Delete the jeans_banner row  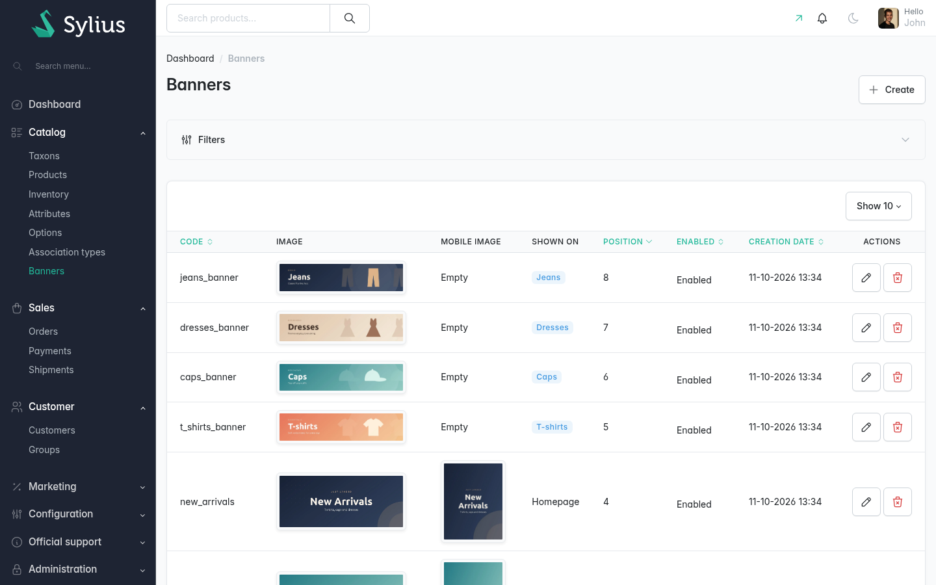898,278
